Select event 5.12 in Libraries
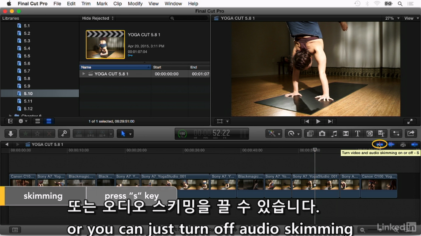Screen dimensions: 421x236 pos(39,108)
